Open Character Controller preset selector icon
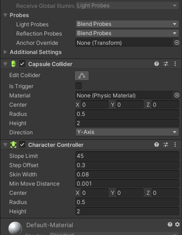The image size is (182, 235). 166,145
